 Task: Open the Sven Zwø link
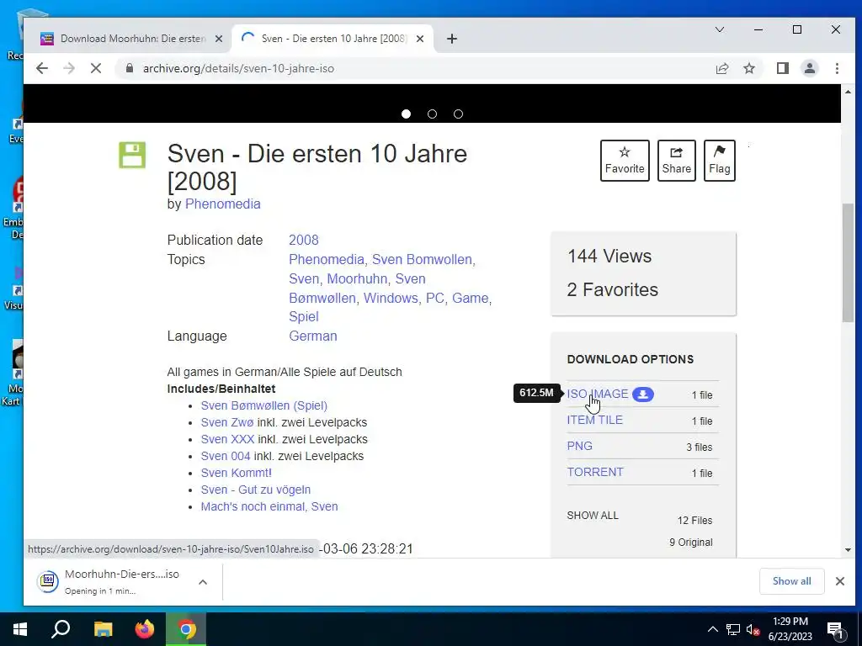pos(227,422)
